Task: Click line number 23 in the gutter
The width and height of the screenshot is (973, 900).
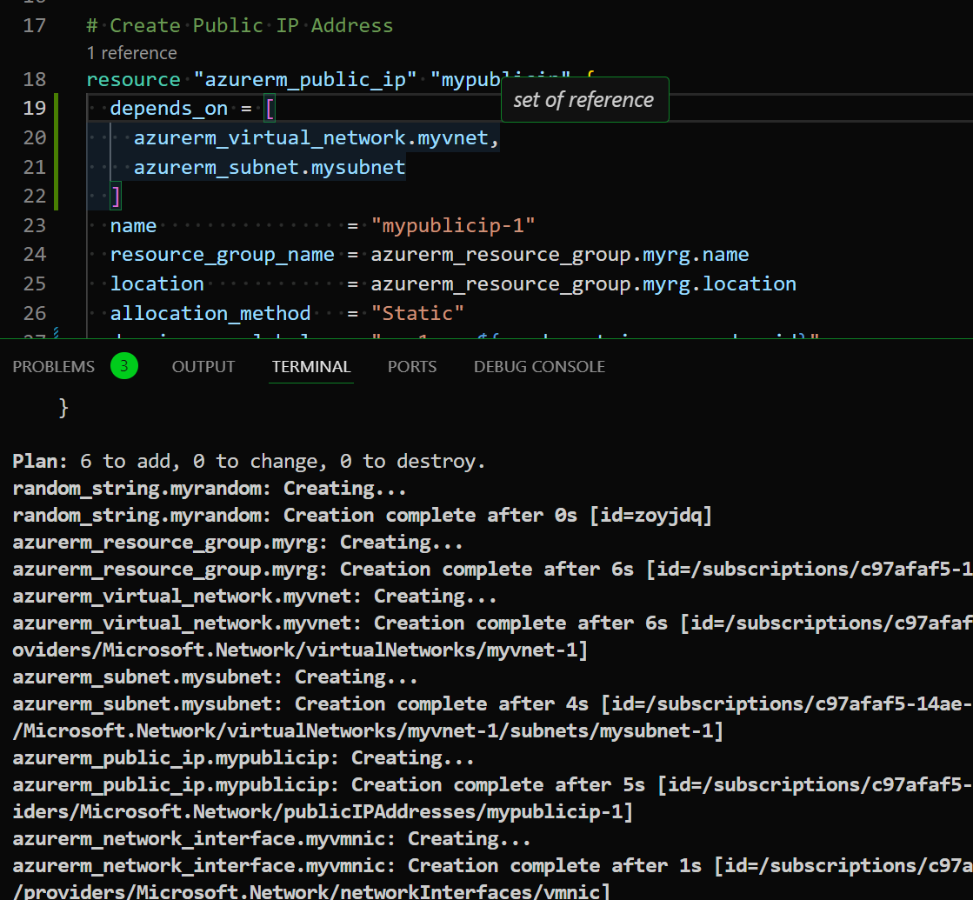Action: click(35, 225)
